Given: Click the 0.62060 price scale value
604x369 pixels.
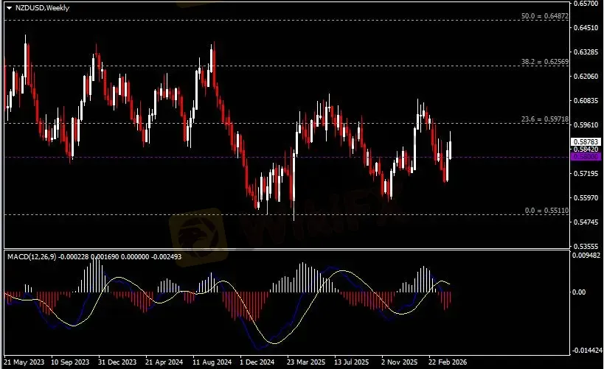Looking at the screenshot, I should [586, 76].
